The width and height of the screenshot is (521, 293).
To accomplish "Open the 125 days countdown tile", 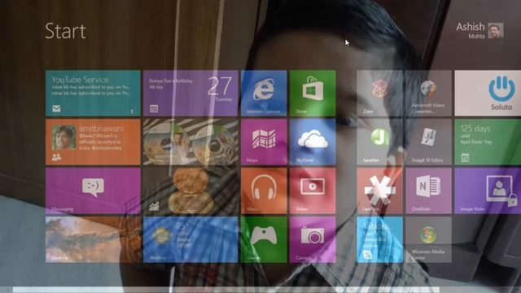I will tap(488, 142).
